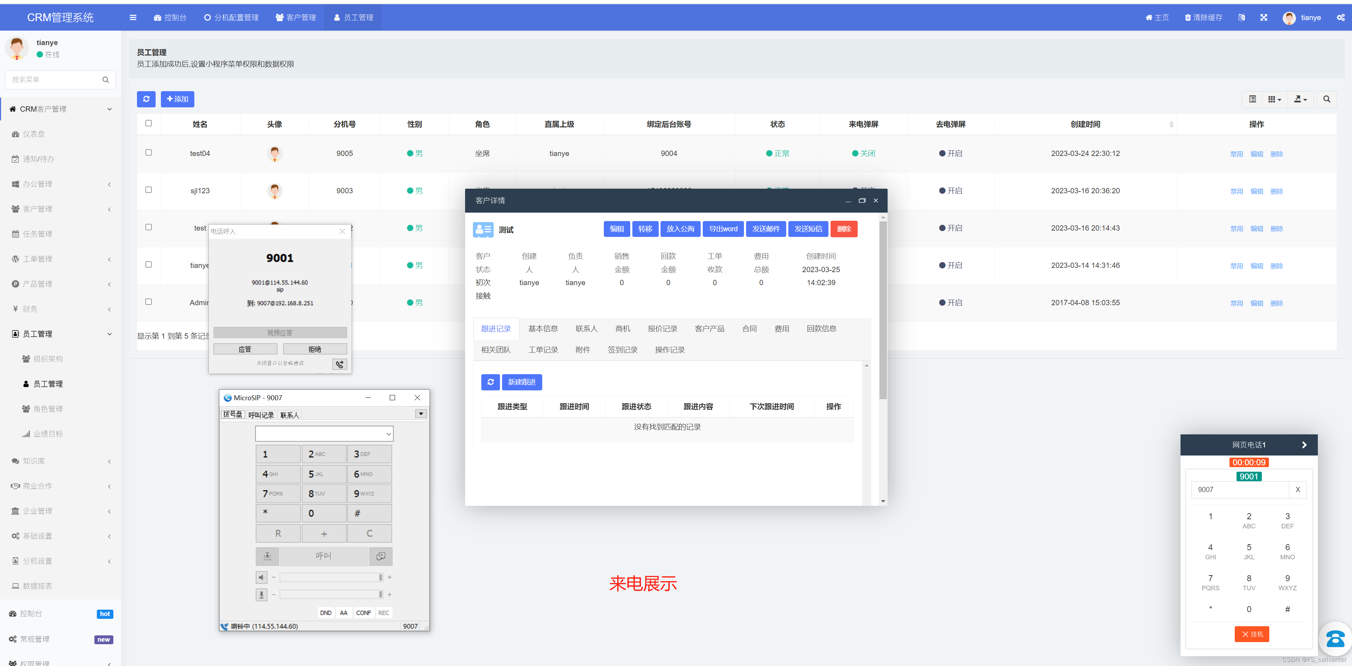Check the checkbox for test04 row
The image size is (1352, 666).
[149, 152]
